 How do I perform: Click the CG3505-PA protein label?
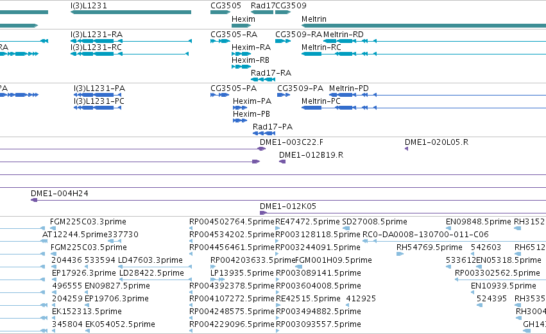tap(234, 88)
